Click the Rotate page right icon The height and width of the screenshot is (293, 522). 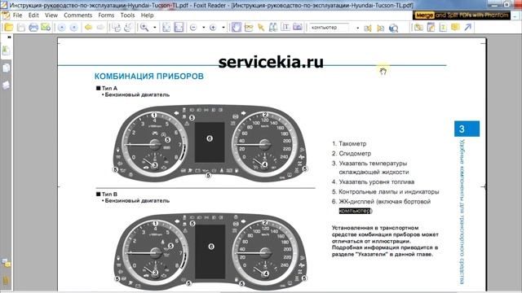(128, 27)
